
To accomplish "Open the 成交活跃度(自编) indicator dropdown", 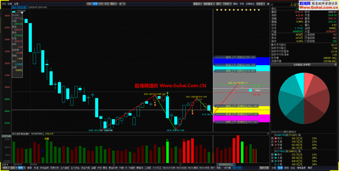I will coord(21,134).
